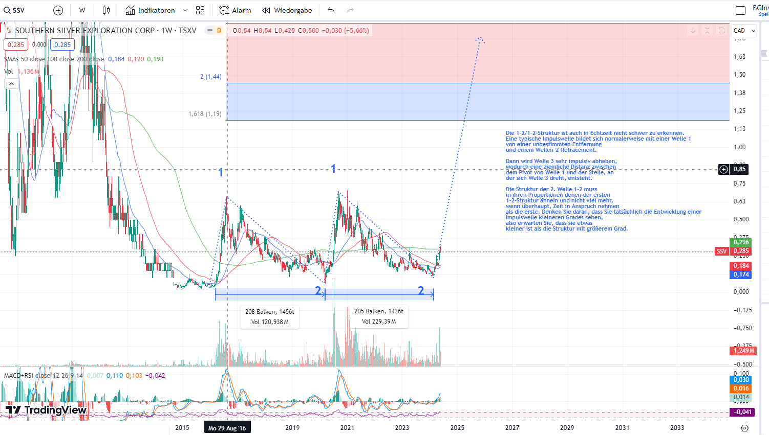Viewport: 769px width, 435px height.
Task: Click the 2025 label on time axis
Action: (x=457, y=428)
